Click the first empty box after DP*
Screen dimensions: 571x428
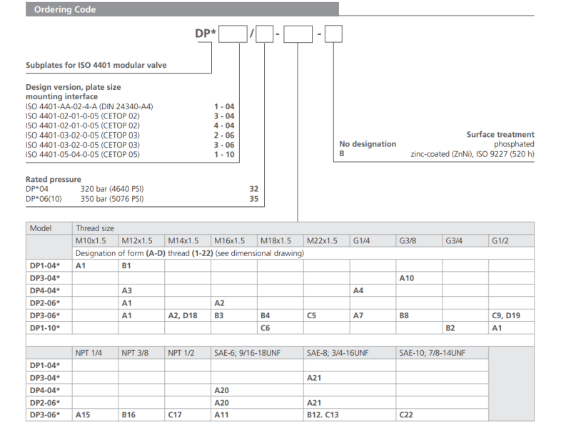click(233, 33)
